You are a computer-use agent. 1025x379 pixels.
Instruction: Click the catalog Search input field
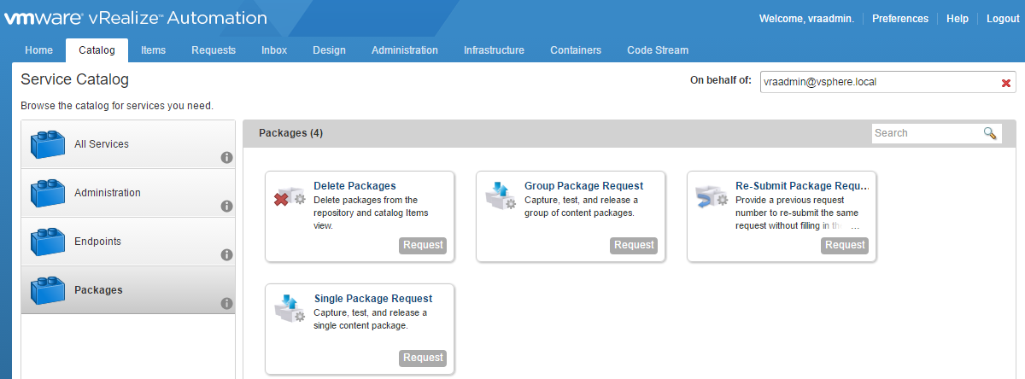(925, 133)
